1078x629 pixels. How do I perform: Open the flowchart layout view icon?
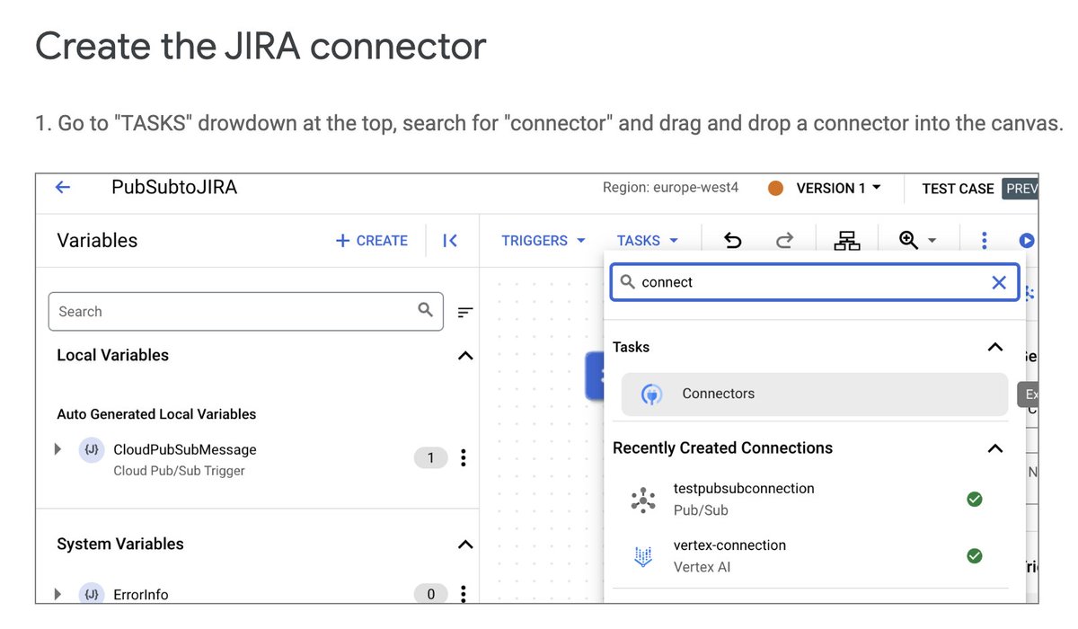845,240
